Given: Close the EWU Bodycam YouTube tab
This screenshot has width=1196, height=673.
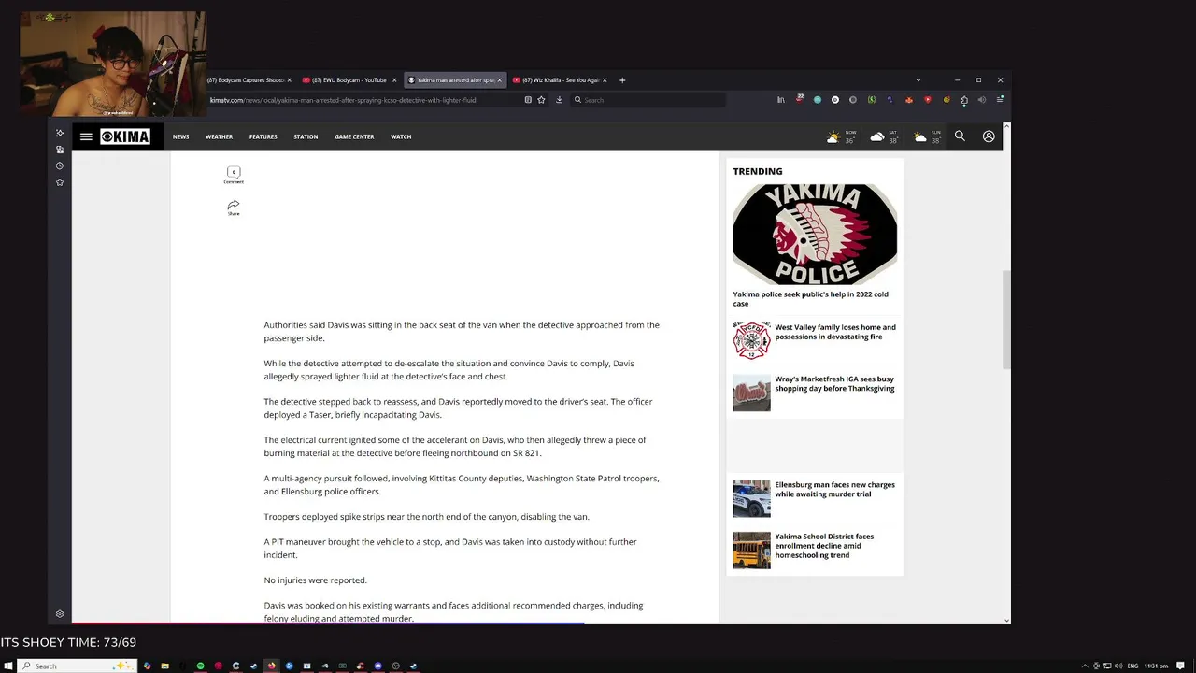Looking at the screenshot, I should coord(394,80).
